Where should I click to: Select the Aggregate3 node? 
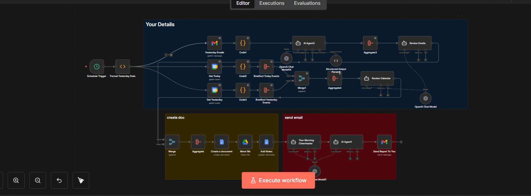[370, 43]
